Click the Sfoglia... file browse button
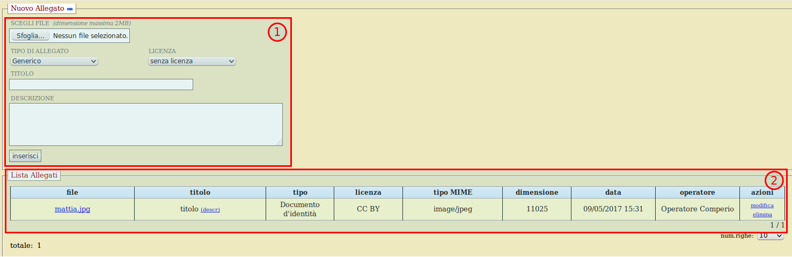Screen dimensions: 792x257 [x=30, y=36]
